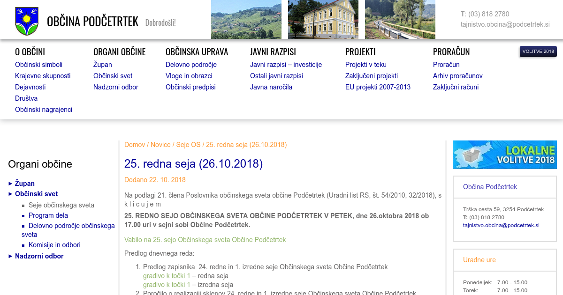This screenshot has width=563, height=295.
Task: Click the municipality coat of arms logo
Action: [x=26, y=21]
